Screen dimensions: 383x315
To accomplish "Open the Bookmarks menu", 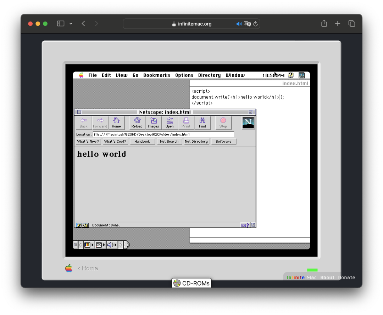I will pos(157,75).
